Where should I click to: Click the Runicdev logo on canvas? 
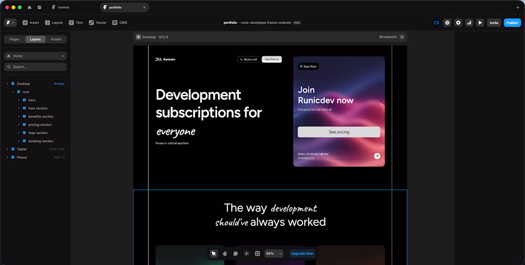tap(166, 60)
